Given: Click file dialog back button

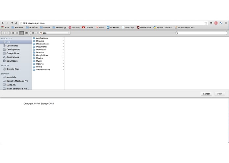Looking at the screenshot, I should pyautogui.click(x=4, y=33).
